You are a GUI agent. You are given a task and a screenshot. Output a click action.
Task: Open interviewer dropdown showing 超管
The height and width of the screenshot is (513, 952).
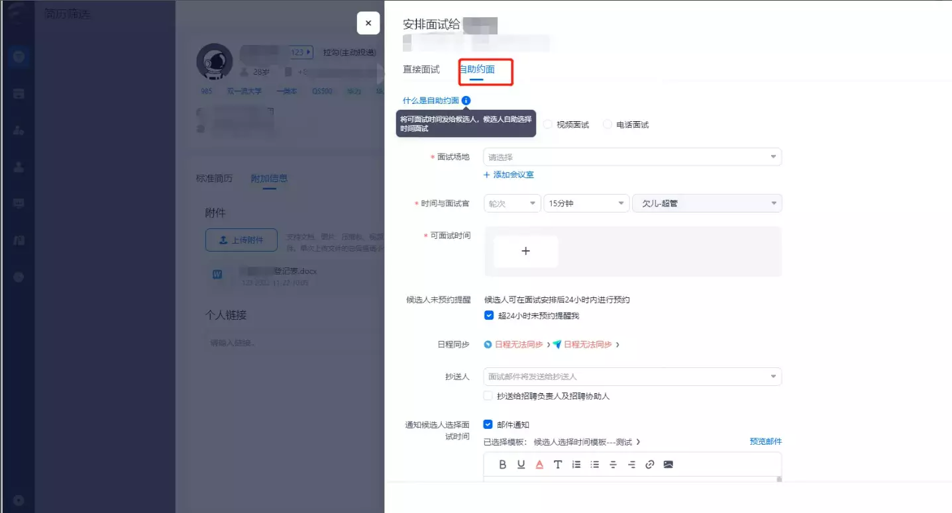[707, 203]
